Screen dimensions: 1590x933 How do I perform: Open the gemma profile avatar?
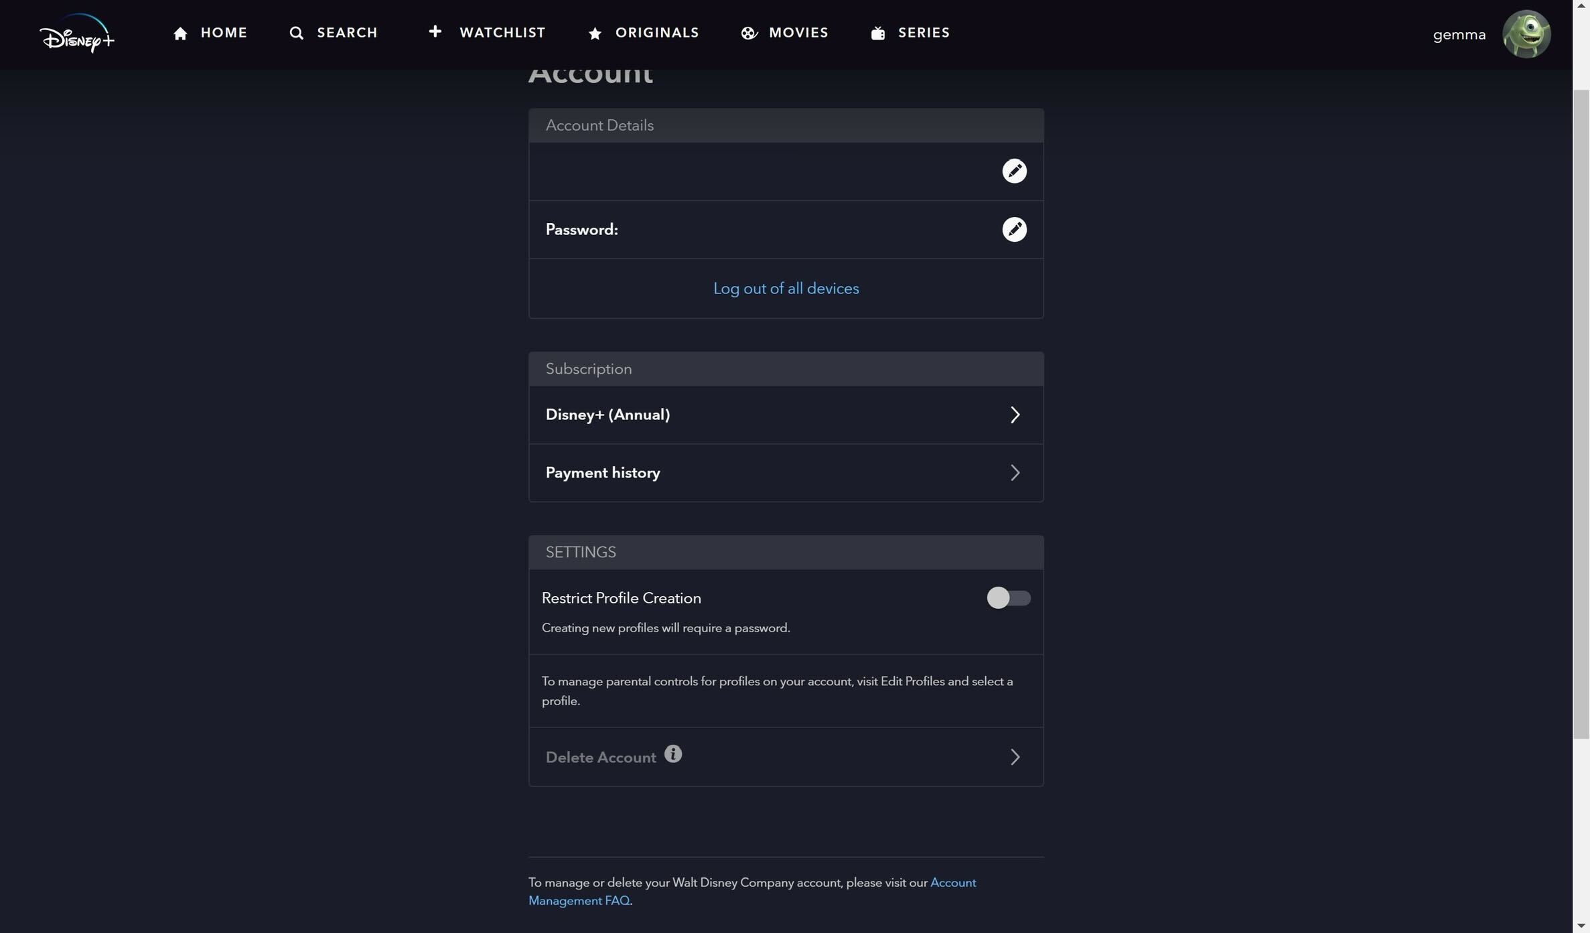[1526, 34]
